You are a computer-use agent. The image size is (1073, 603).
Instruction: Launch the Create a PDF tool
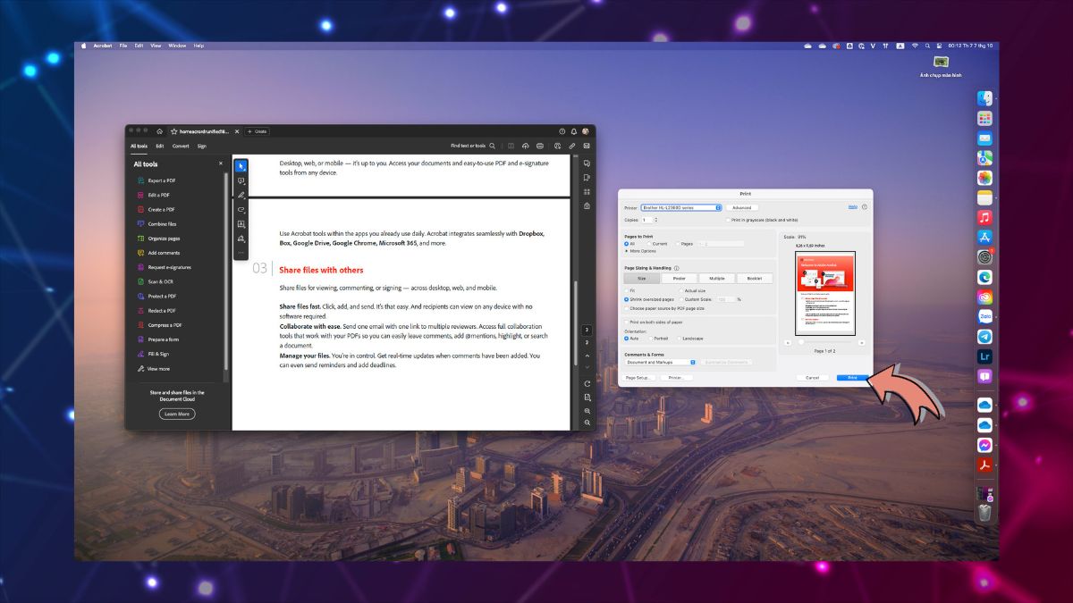click(x=156, y=209)
